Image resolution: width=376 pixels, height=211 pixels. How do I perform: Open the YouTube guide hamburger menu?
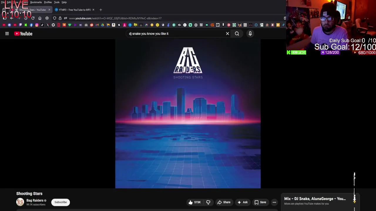[x=7, y=34]
